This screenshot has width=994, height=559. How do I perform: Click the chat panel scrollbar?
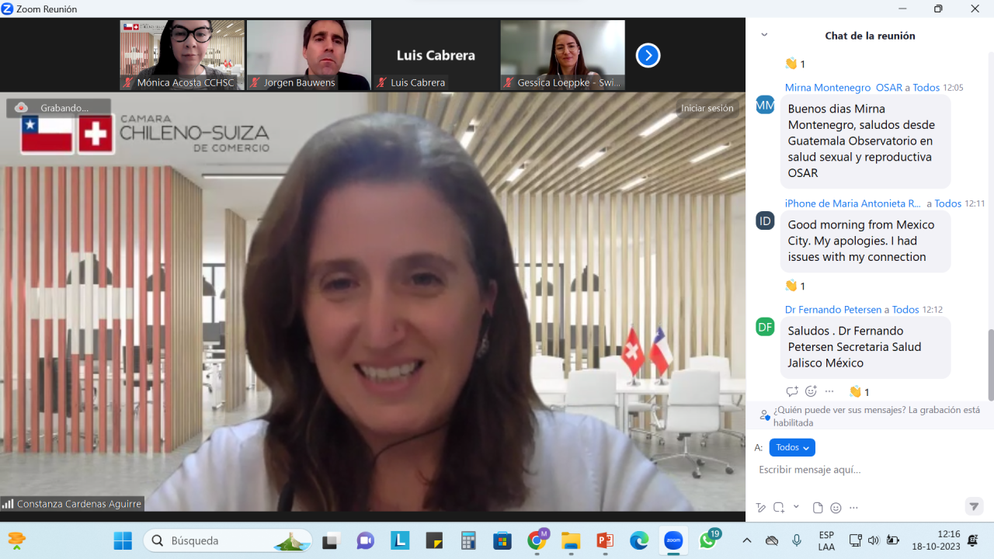[x=989, y=365]
